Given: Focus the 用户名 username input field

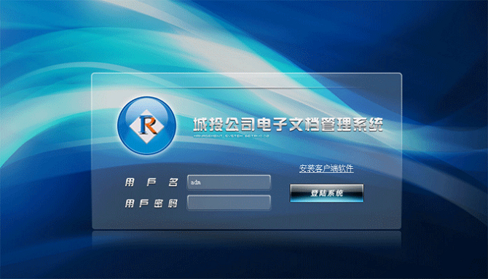Looking at the screenshot, I should pos(229,182).
